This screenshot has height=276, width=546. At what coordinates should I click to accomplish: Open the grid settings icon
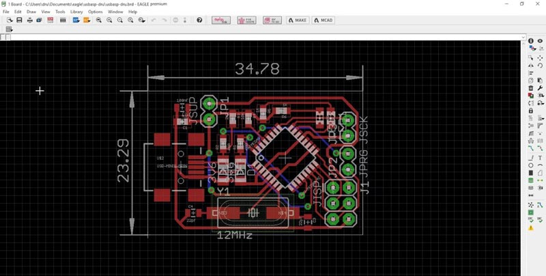[x=9, y=29]
